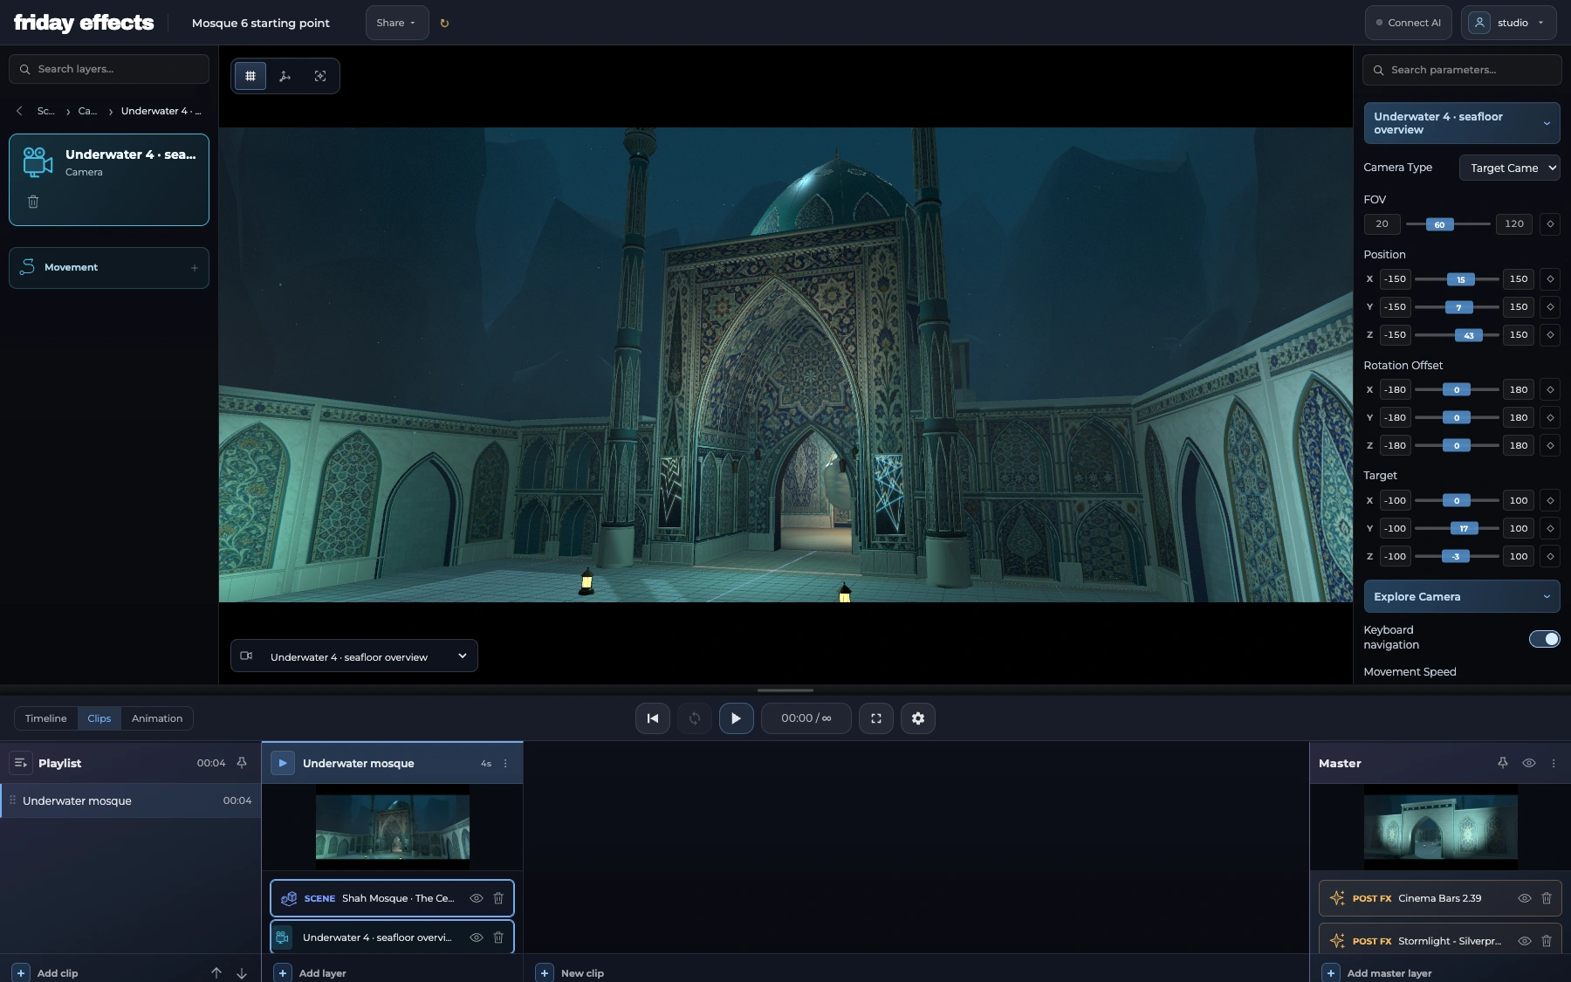
Task: Hide the Stormlight Silverpr post FX
Action: click(x=1525, y=941)
